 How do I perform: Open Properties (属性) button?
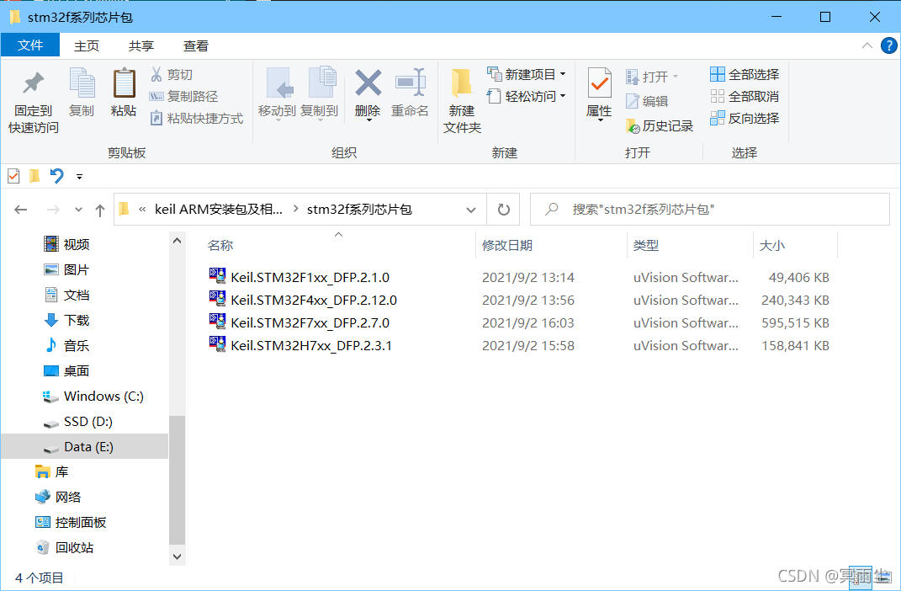(x=599, y=93)
